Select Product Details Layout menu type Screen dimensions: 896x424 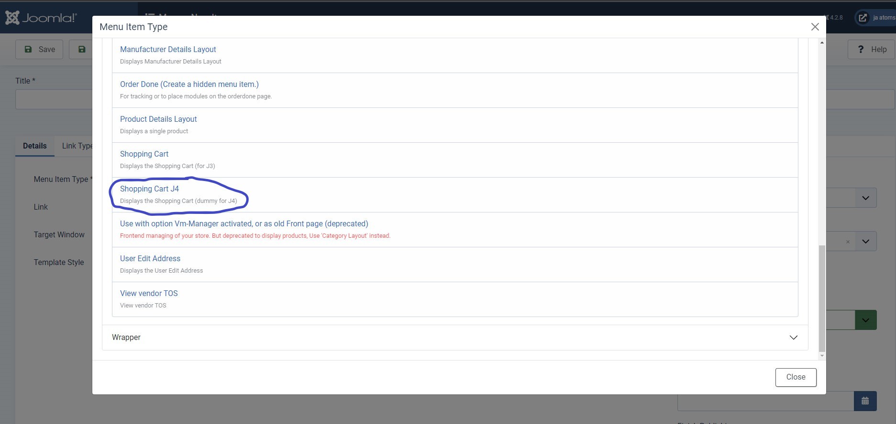click(158, 119)
